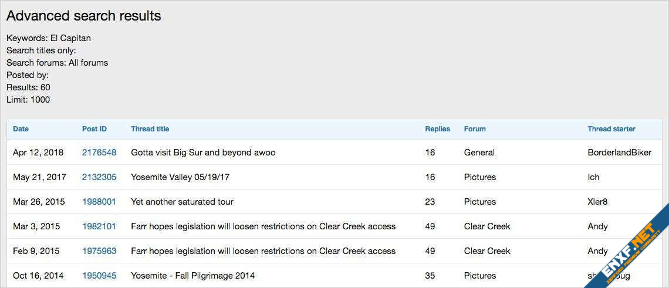Open post ID 2132305 link

click(99, 177)
